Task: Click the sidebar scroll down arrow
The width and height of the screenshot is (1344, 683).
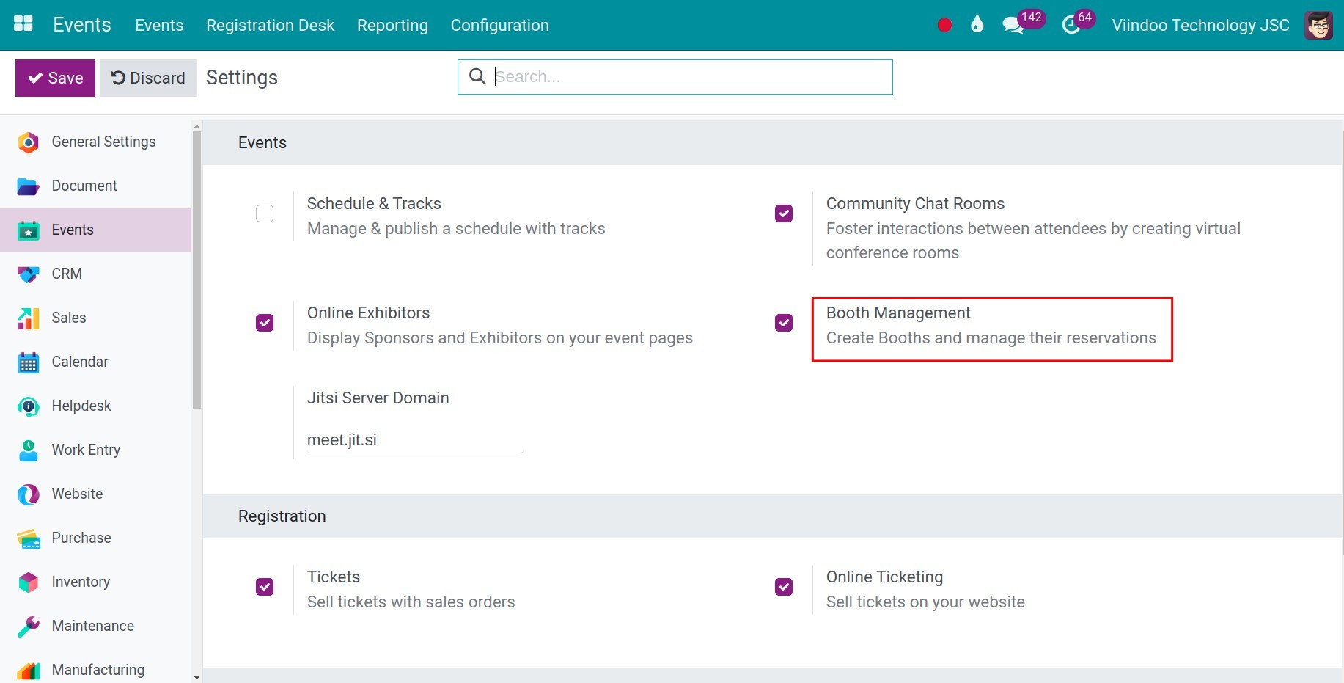Action: (x=197, y=677)
